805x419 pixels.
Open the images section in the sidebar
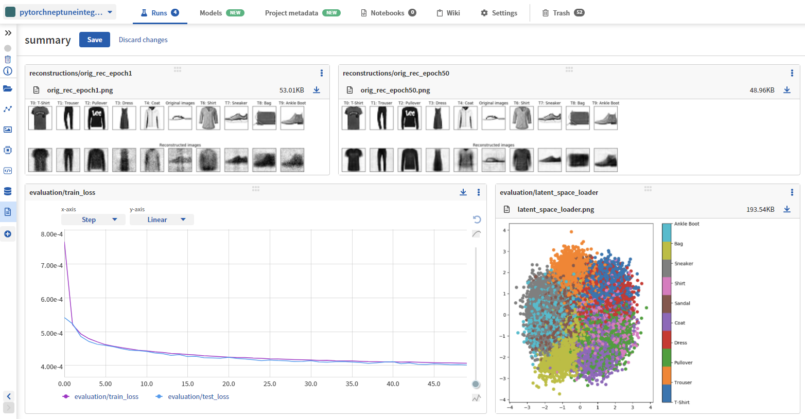coord(8,130)
